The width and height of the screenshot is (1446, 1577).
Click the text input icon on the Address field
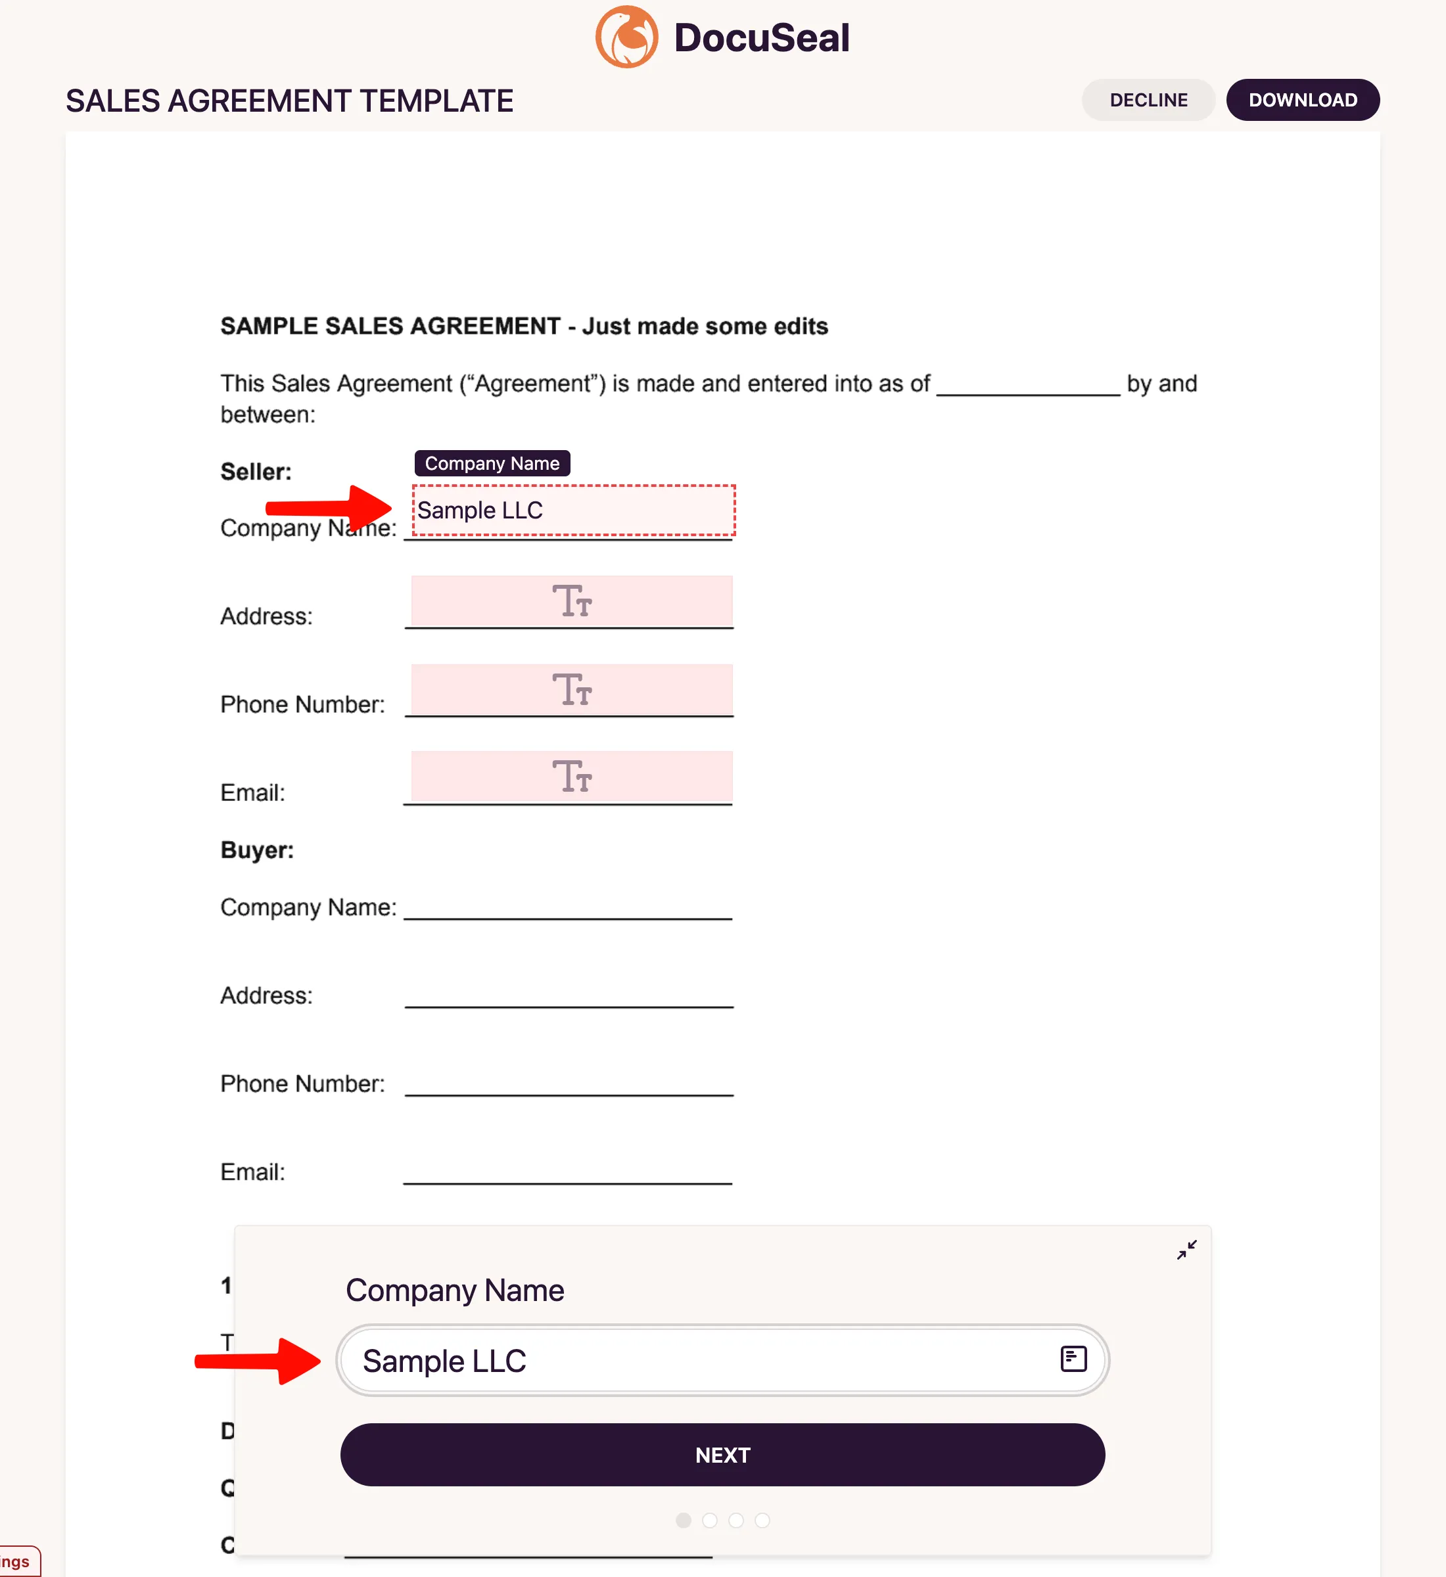click(571, 601)
